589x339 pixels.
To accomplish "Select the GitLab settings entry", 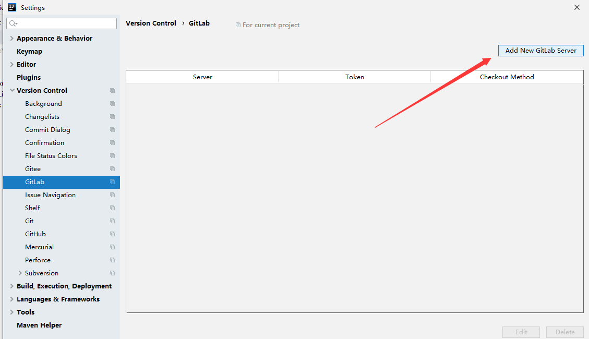I will click(61, 182).
